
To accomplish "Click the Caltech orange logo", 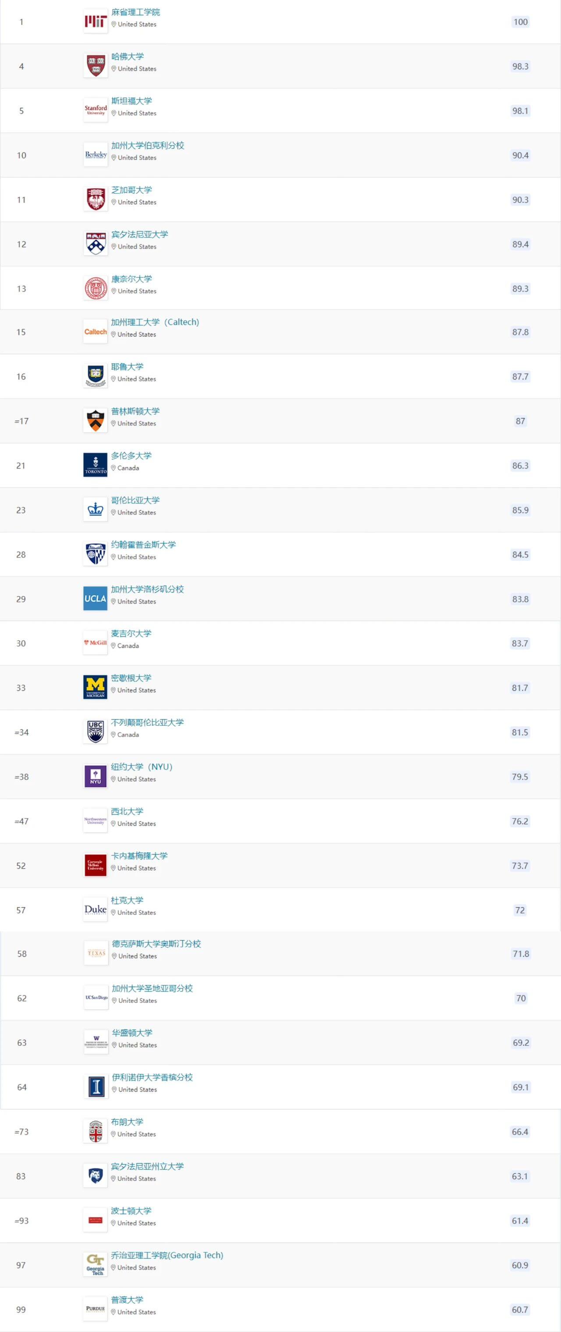I will (x=96, y=332).
